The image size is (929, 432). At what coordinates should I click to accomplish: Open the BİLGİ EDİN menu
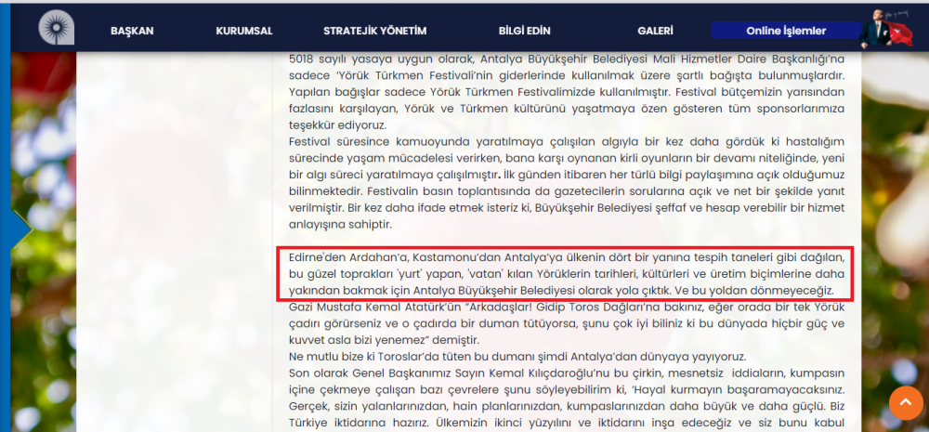coord(525,32)
